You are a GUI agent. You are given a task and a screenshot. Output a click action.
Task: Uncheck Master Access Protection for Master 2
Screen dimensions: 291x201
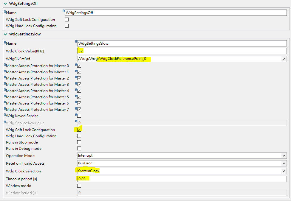tap(79, 78)
